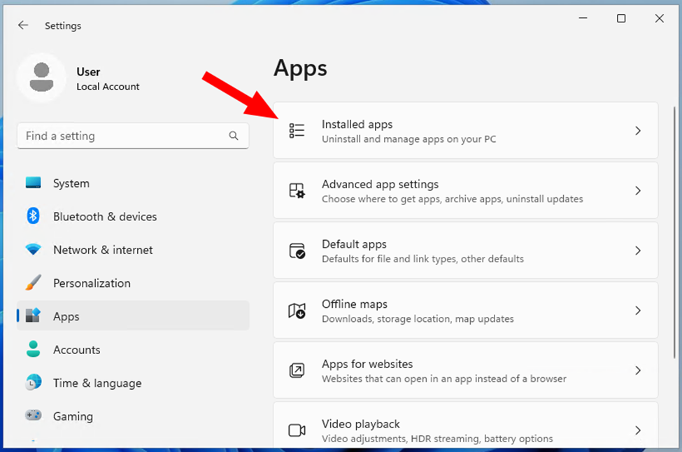Click the chevron beside Offline maps
Image resolution: width=682 pixels, height=452 pixels.
point(637,311)
